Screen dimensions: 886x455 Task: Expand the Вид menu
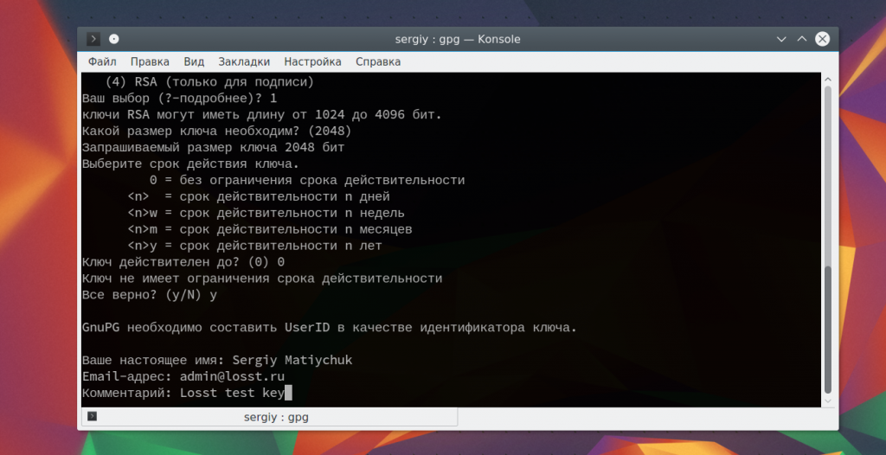(x=194, y=61)
